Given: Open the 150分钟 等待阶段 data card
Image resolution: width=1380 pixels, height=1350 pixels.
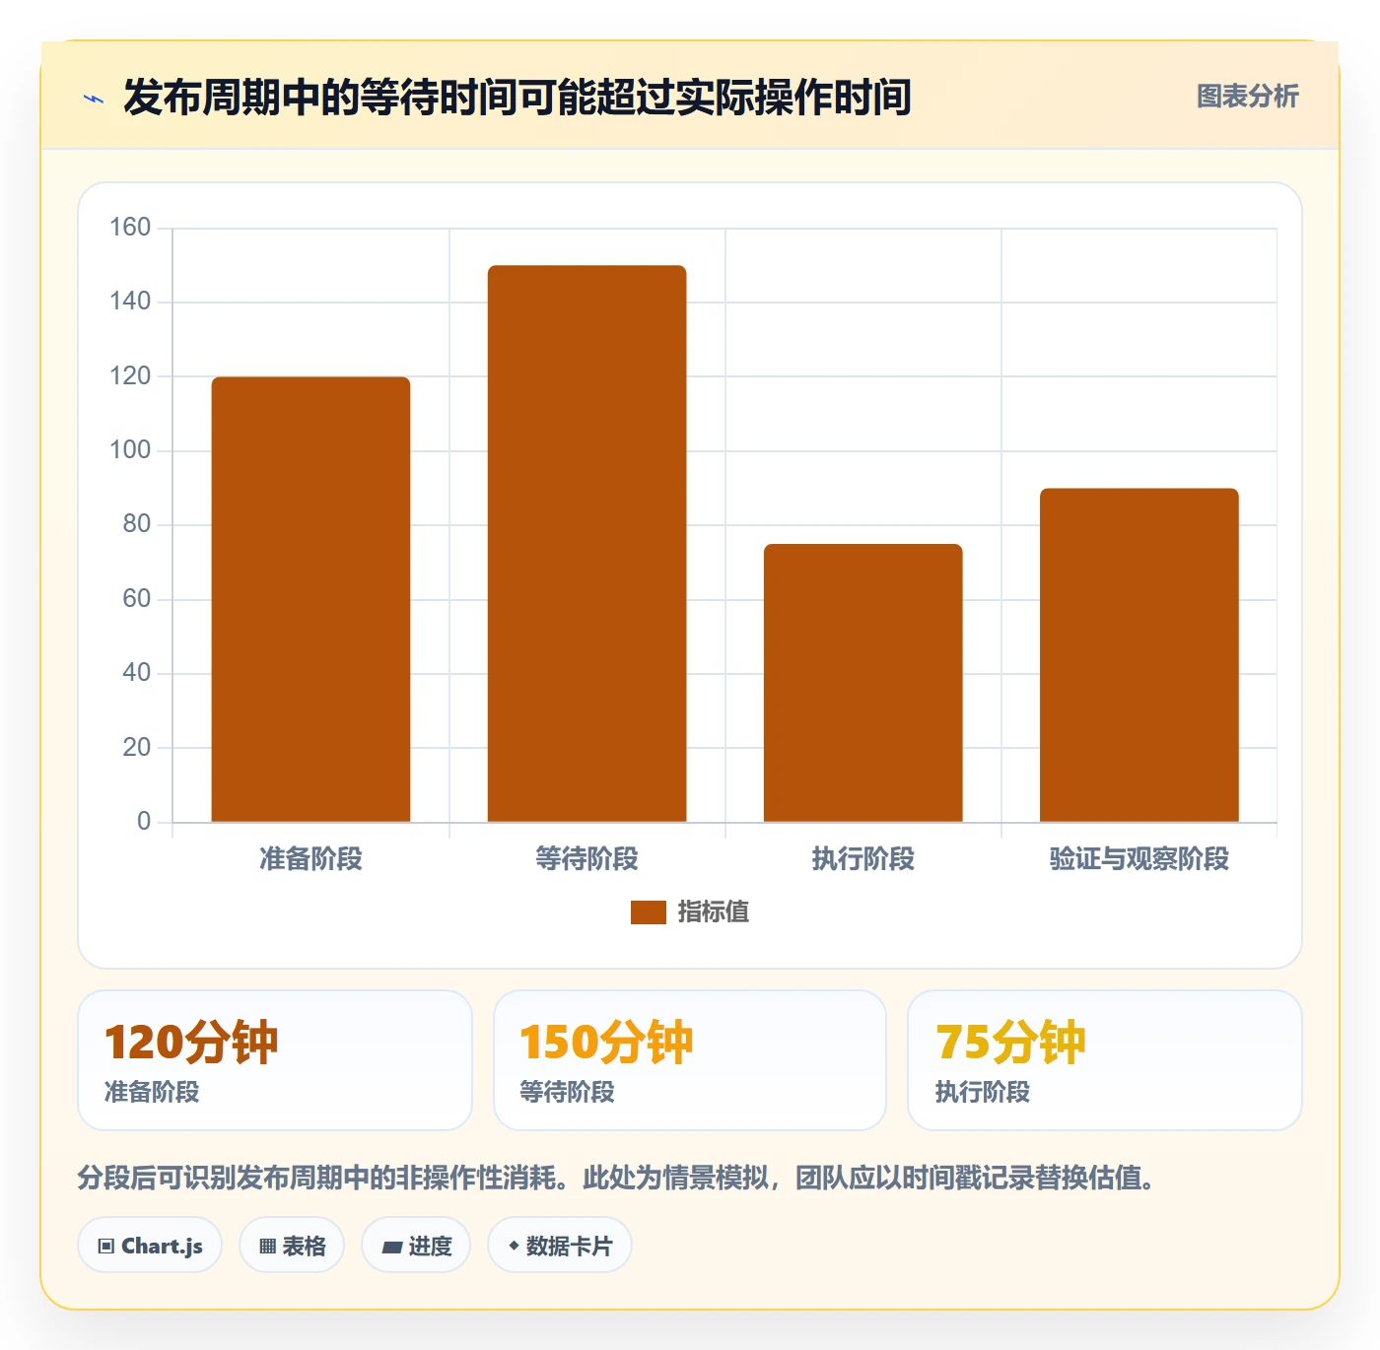Looking at the screenshot, I should click(690, 1060).
